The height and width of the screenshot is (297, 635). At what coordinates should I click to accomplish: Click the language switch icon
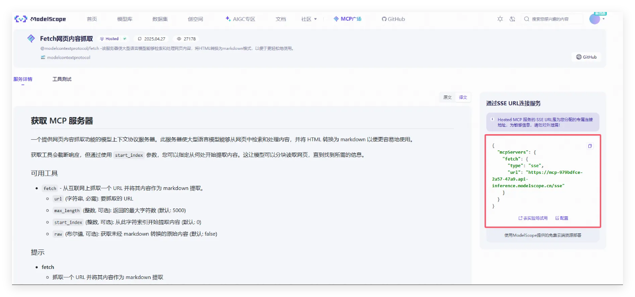512,19
